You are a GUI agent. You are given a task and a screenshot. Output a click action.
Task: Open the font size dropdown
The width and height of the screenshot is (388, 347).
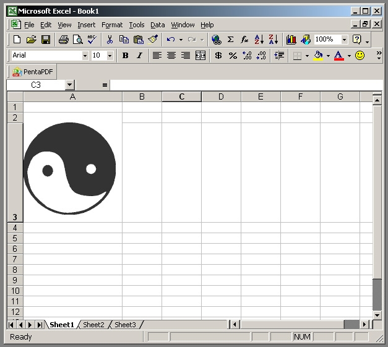coord(110,56)
